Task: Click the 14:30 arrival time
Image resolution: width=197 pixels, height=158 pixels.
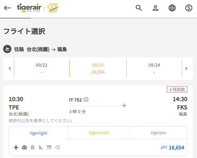Action: [x=180, y=99]
